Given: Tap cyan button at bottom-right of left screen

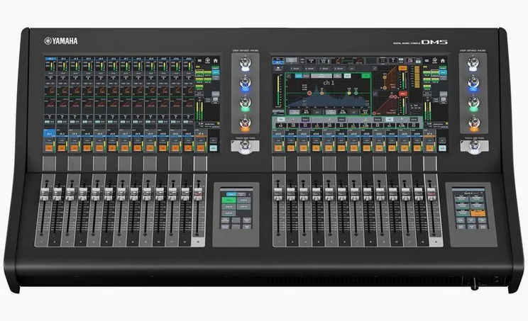Looking at the screenshot, I should (x=213, y=147).
